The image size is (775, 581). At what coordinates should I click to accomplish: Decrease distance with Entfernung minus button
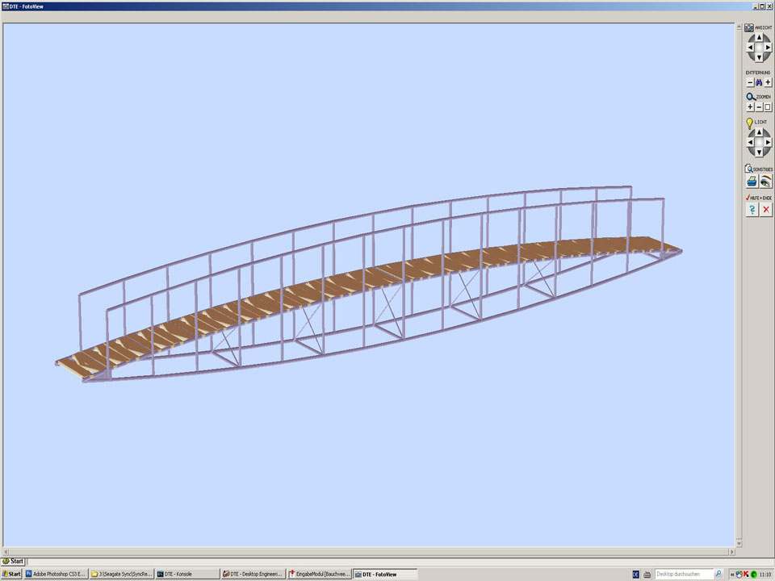tap(749, 82)
